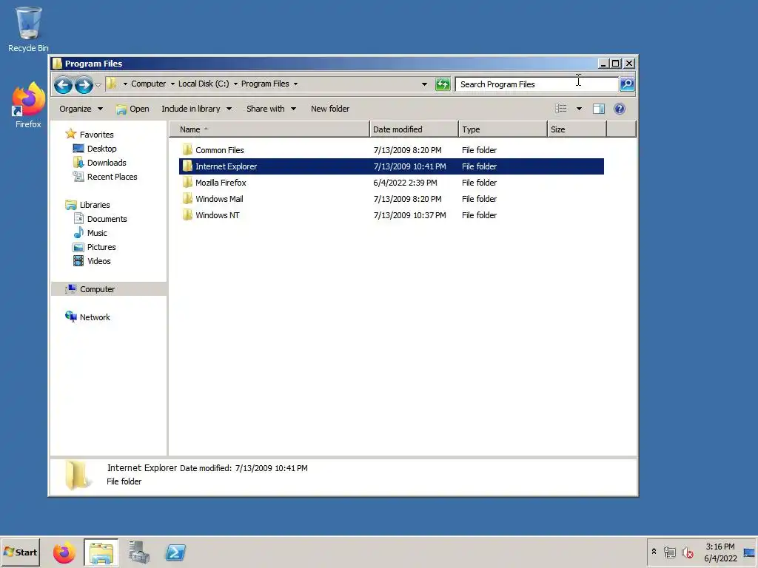Click the folder icon in details pane

77,476
